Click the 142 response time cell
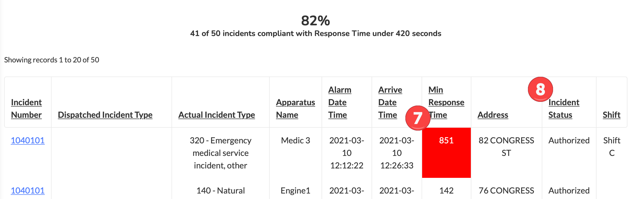629x199 pixels. click(446, 190)
